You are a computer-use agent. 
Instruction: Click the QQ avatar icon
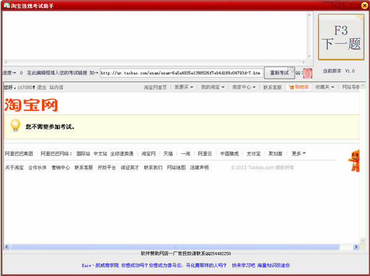tap(308, 73)
